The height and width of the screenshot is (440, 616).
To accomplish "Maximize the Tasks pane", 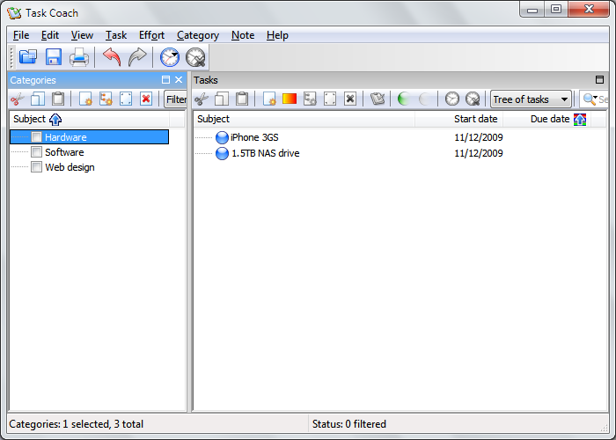I will click(x=599, y=80).
